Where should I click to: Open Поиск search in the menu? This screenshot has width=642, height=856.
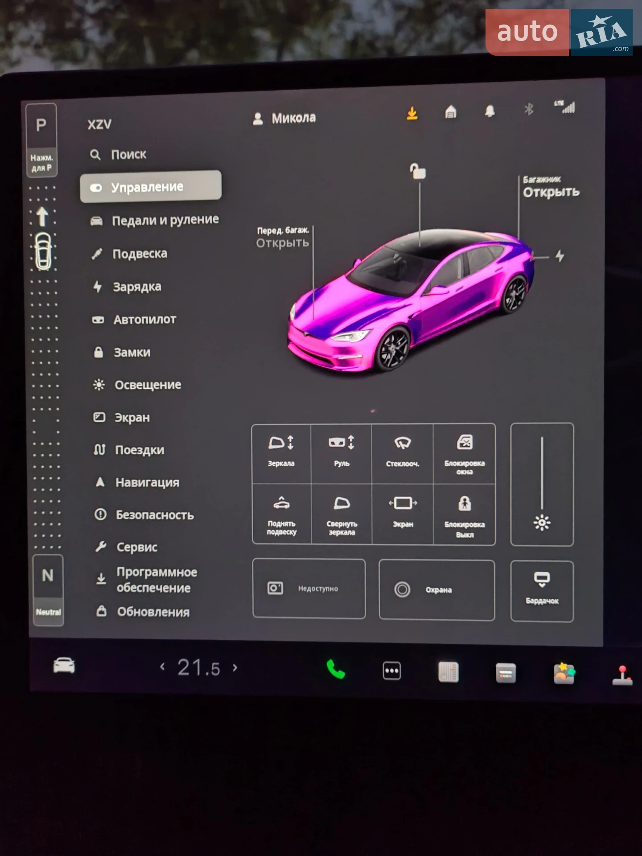(x=118, y=154)
